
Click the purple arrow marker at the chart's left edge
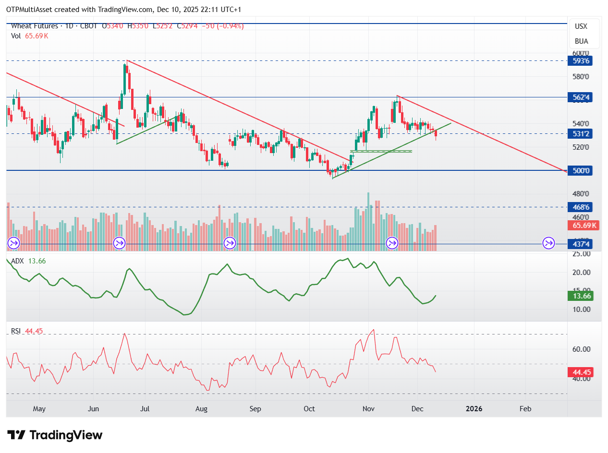[x=13, y=243]
